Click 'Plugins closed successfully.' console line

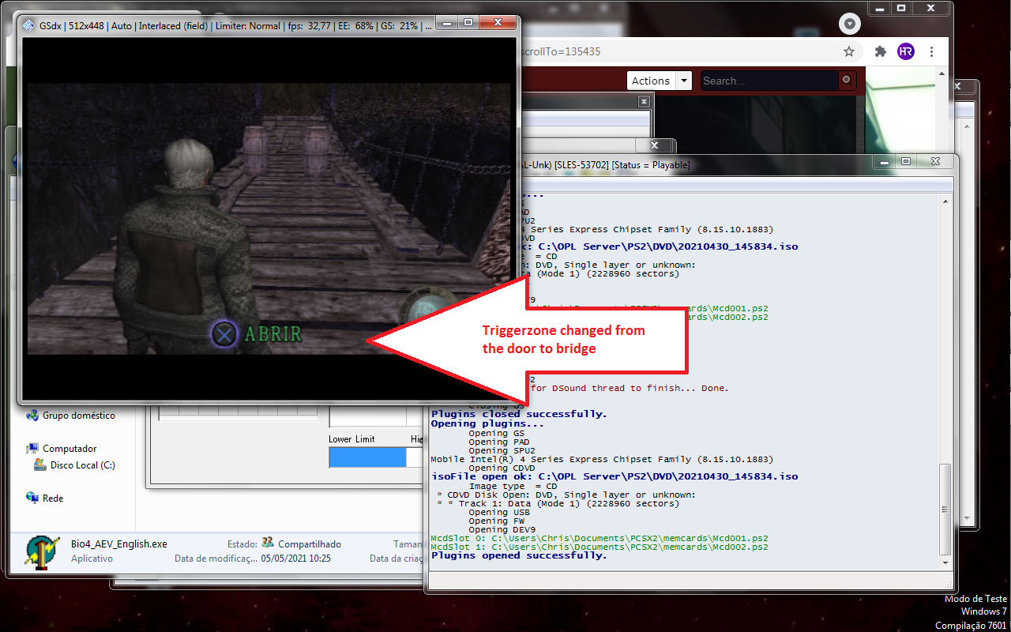[519, 414]
